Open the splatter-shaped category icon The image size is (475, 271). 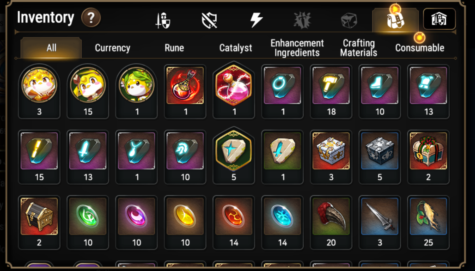tap(302, 20)
